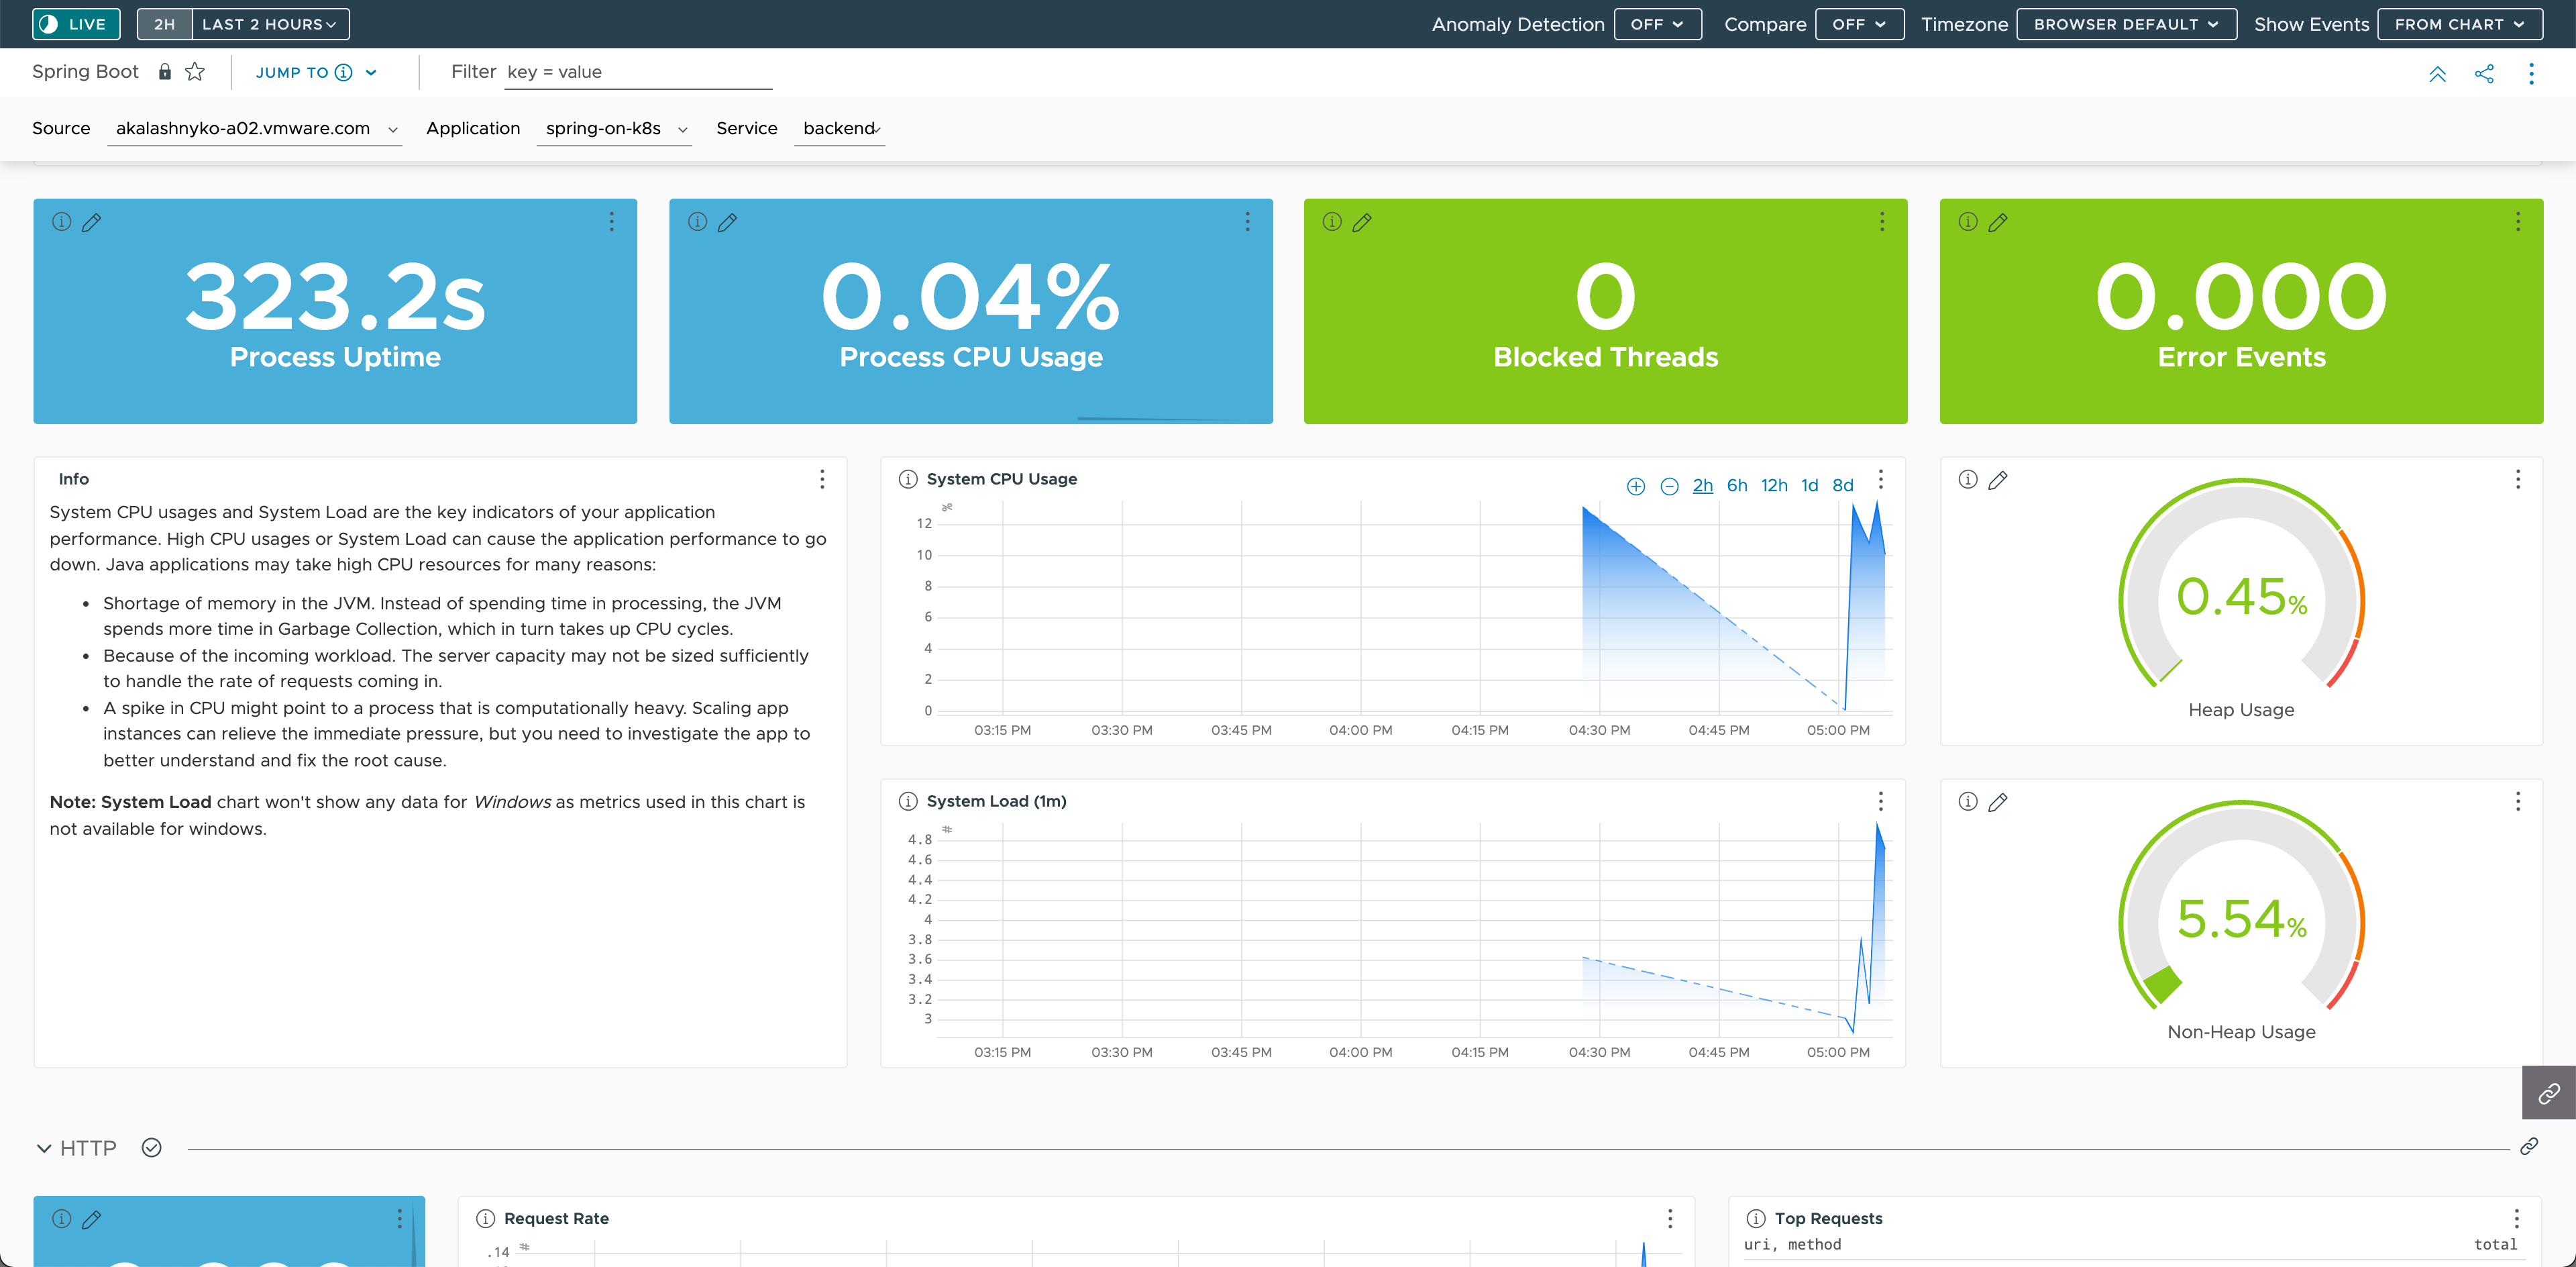This screenshot has width=2576, height=1267.
Task: Toggle the HTTP section checkmark circle
Action: pos(151,1148)
